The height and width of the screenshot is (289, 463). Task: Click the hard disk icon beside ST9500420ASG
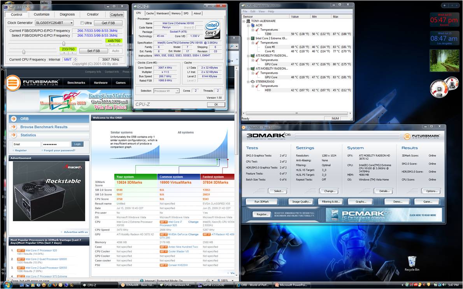coord(253,82)
